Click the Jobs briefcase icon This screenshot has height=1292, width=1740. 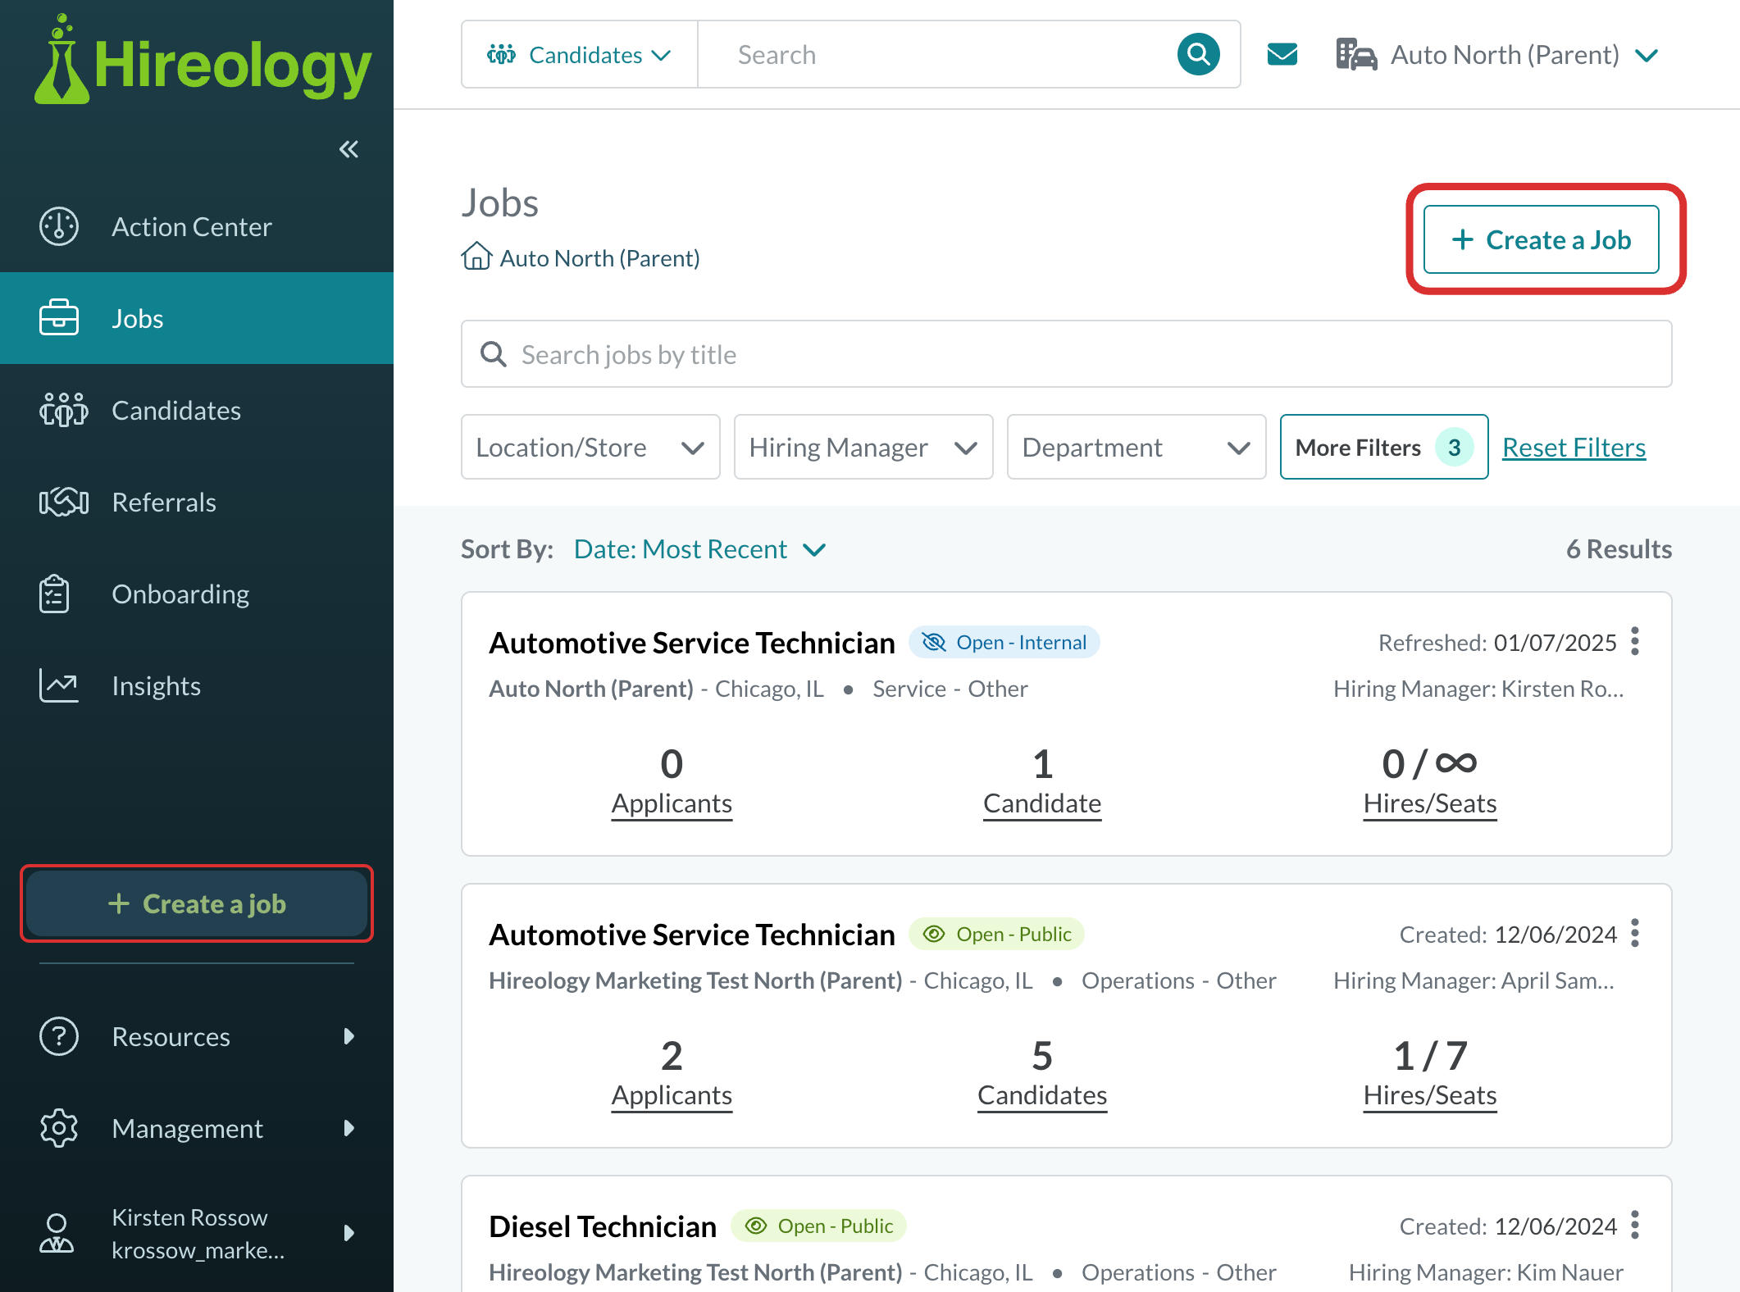click(59, 318)
